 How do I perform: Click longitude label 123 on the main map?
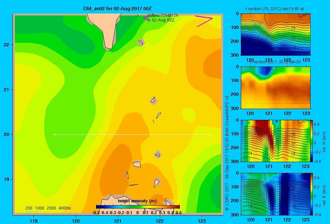202,221
